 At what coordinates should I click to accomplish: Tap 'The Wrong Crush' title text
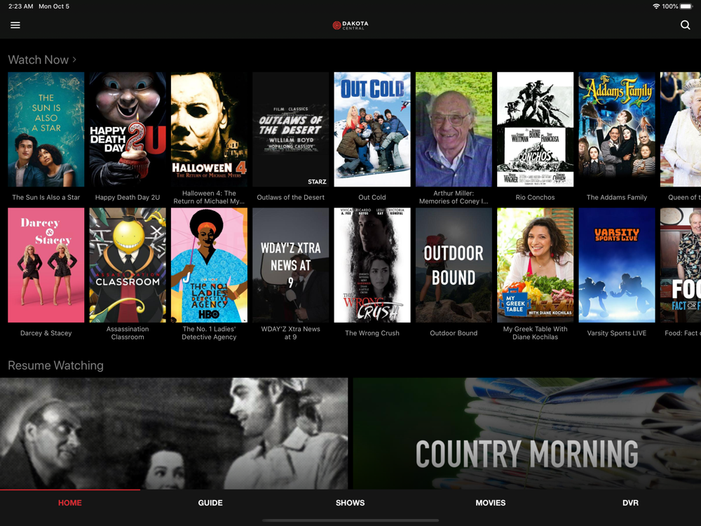pyautogui.click(x=372, y=332)
